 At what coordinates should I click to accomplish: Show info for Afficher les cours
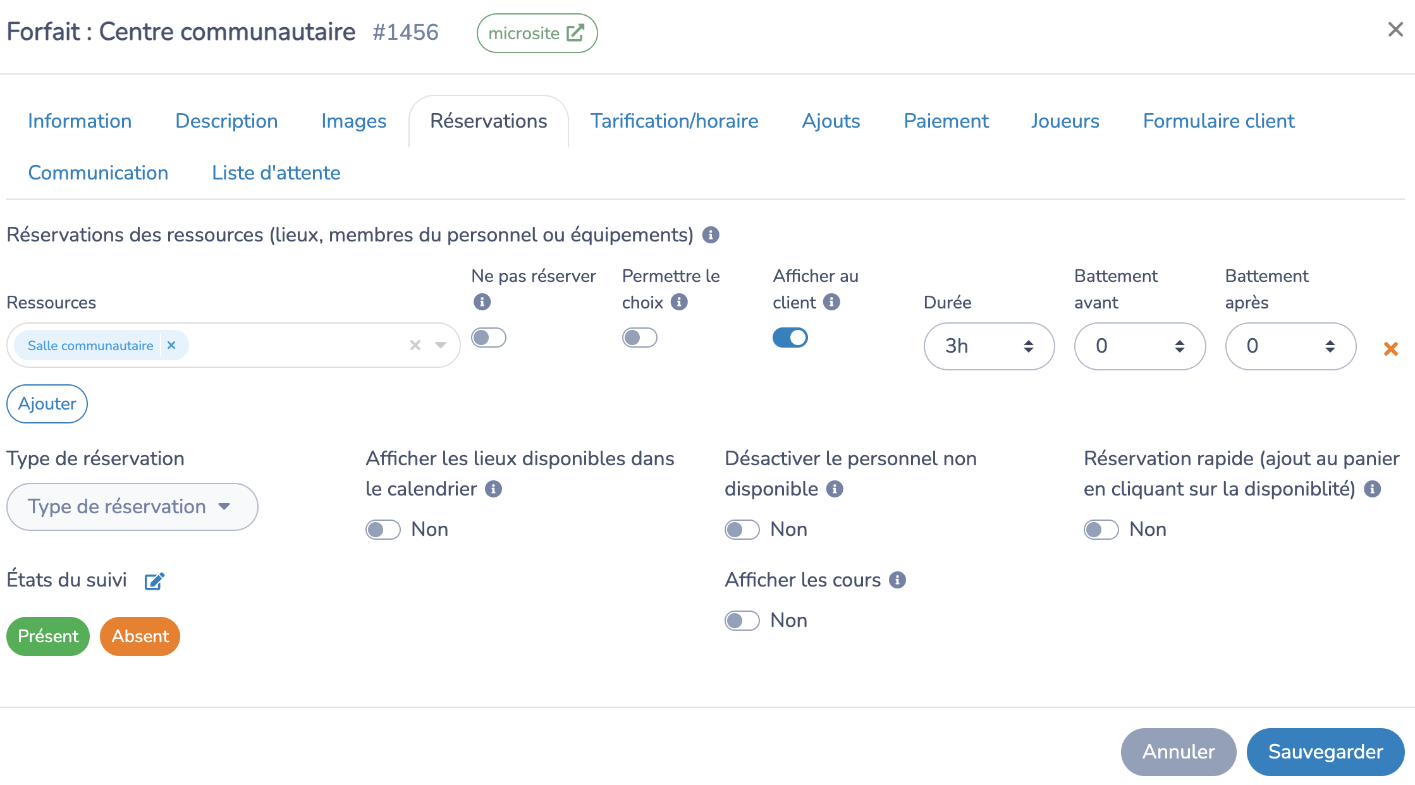tap(897, 580)
